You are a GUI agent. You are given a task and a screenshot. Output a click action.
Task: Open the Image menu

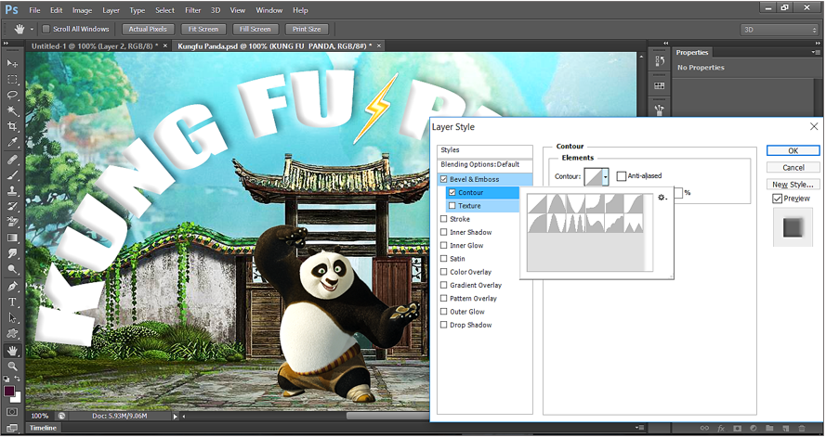tap(82, 10)
